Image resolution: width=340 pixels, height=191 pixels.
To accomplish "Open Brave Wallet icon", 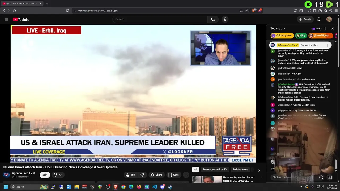I will click(320, 11).
